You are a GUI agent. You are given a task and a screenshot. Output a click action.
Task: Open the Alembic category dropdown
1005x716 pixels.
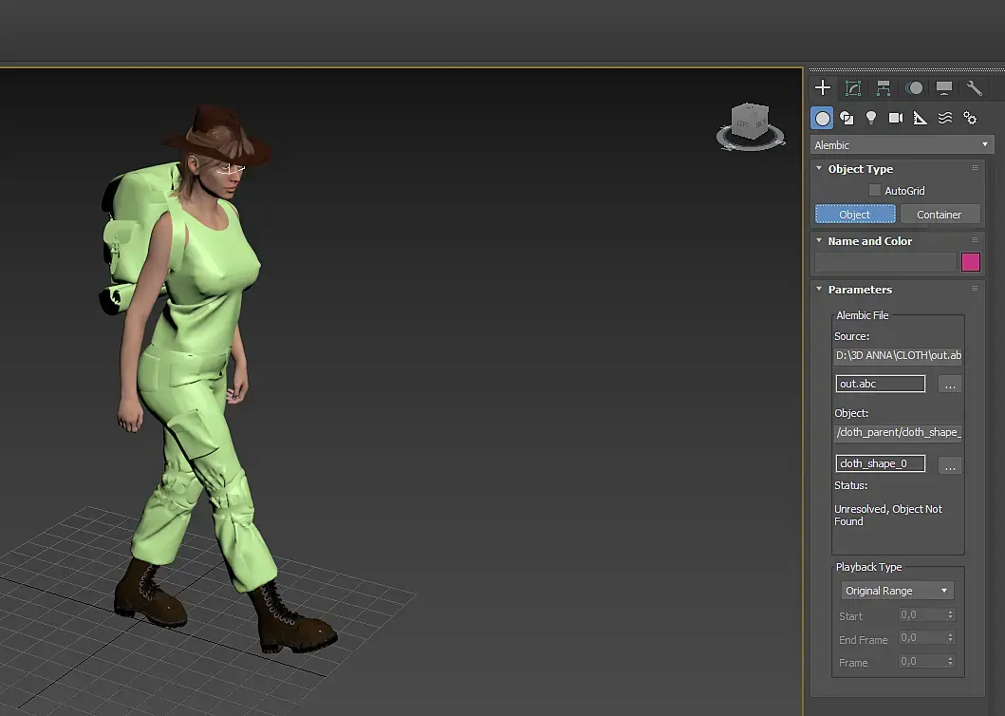(902, 145)
